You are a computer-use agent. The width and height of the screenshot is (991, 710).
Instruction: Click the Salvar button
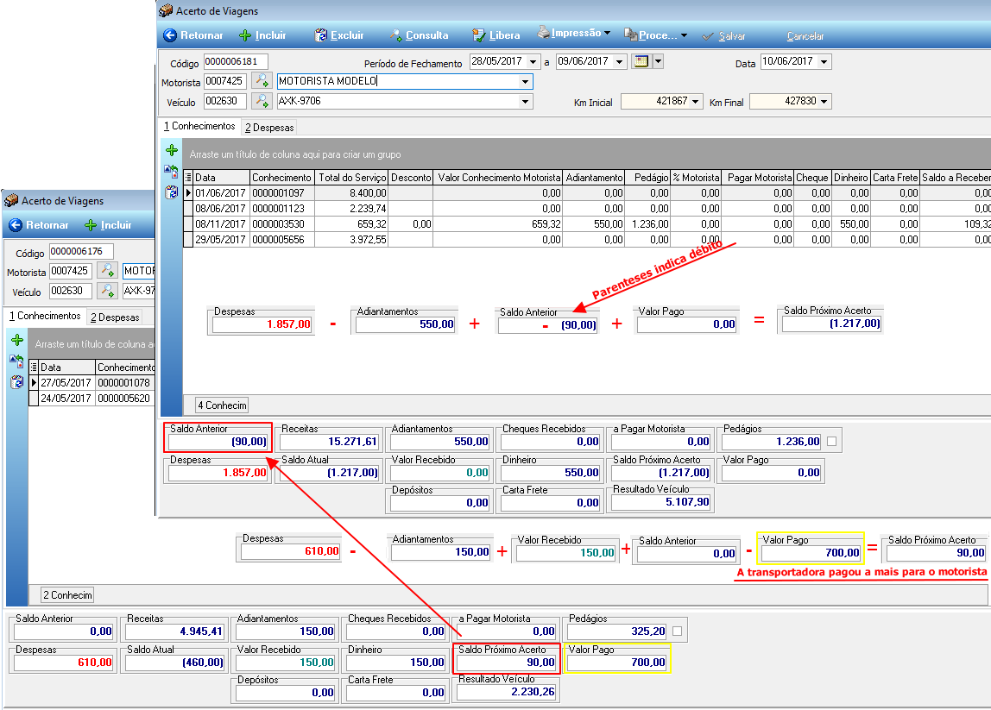(724, 36)
